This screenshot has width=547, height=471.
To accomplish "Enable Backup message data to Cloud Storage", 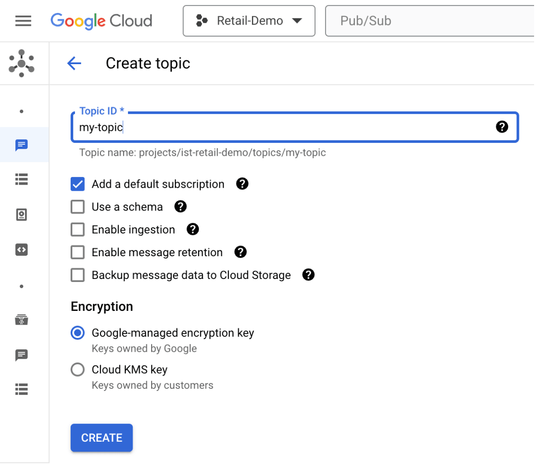I will pyautogui.click(x=78, y=275).
